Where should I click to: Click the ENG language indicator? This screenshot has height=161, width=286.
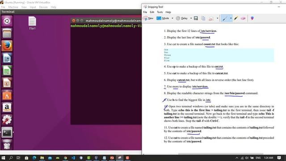[x=258, y=158]
